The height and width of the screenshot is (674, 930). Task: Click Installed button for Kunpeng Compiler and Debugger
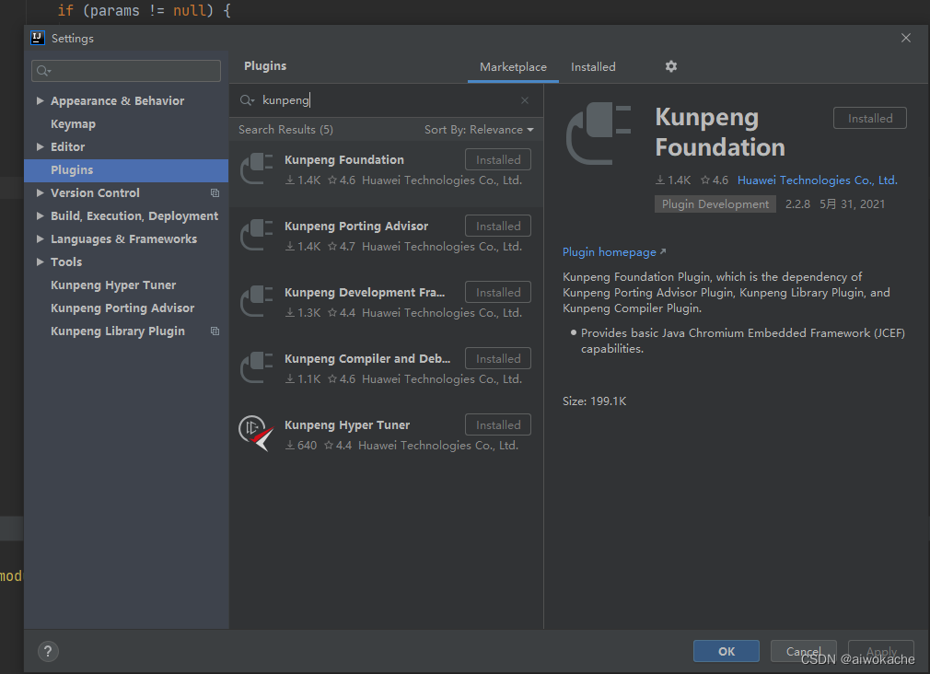click(498, 359)
